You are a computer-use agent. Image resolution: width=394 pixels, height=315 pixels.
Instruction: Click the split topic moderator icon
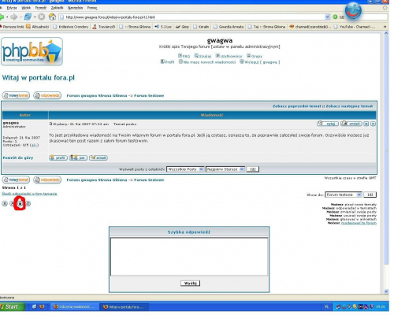pos(28,204)
